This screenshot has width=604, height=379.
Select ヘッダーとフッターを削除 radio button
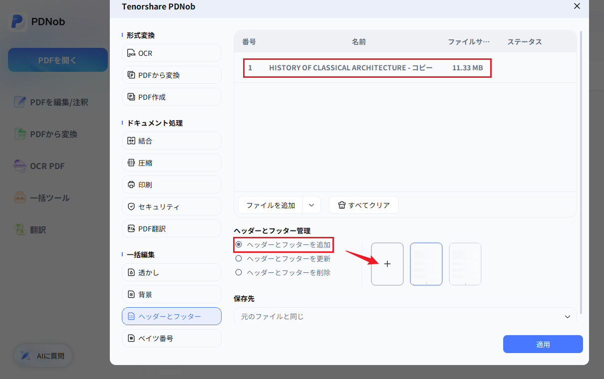click(239, 273)
